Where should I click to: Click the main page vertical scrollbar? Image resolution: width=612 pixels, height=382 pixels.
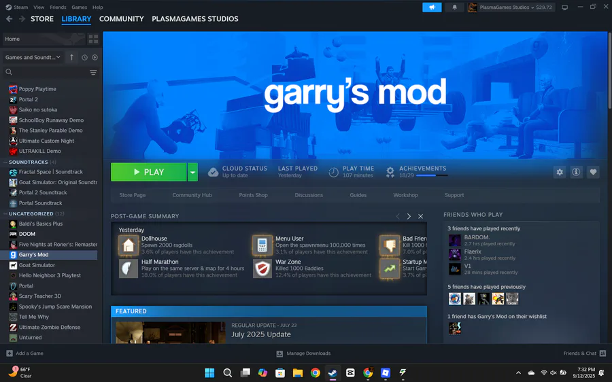tap(610, 70)
